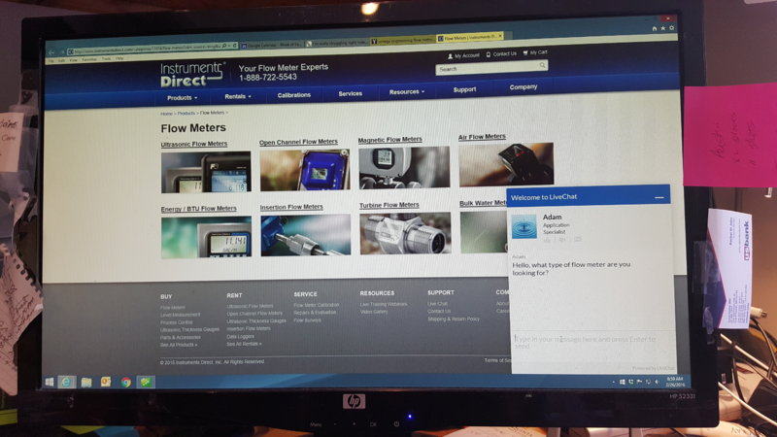Open Google Chrome from the taskbar
The width and height of the screenshot is (777, 437).
pos(126,382)
